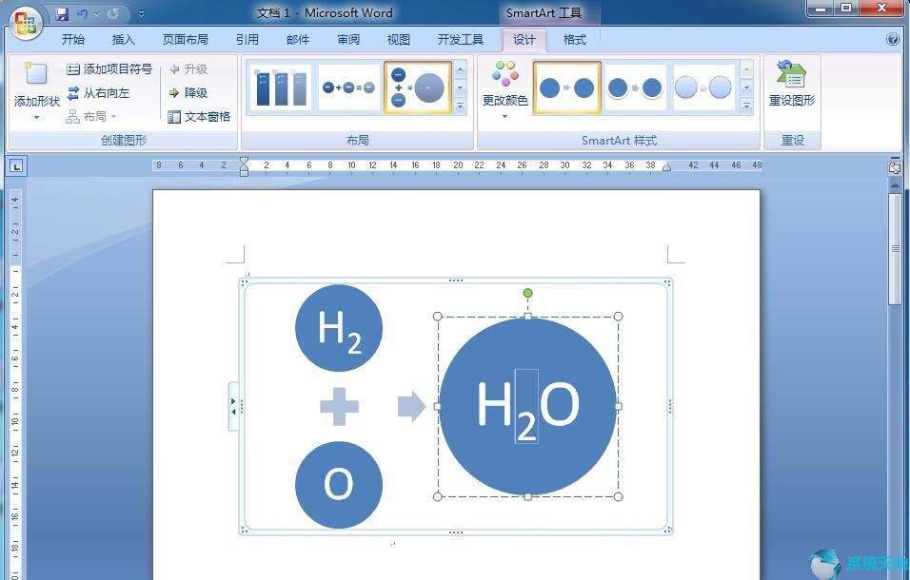Image resolution: width=910 pixels, height=580 pixels.
Task: Switch to the 插入 tab
Action: click(123, 39)
